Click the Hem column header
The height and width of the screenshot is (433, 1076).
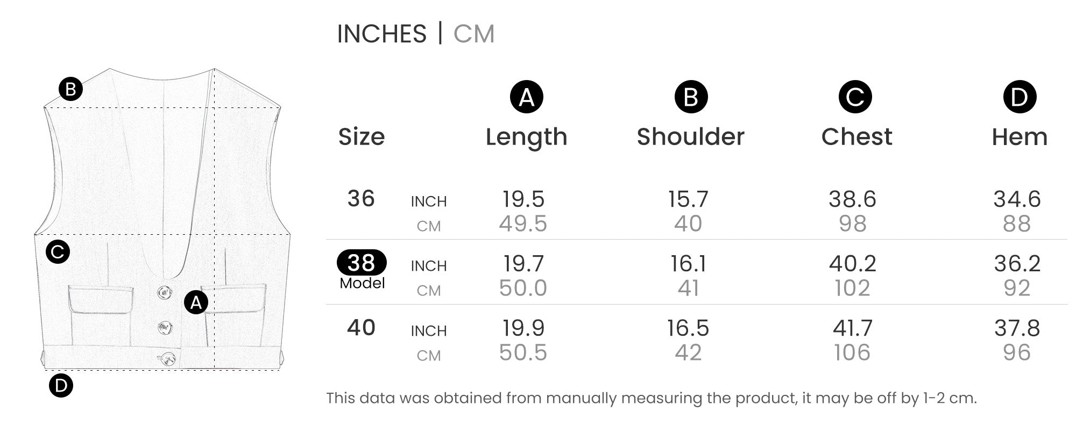pyautogui.click(x=1020, y=137)
